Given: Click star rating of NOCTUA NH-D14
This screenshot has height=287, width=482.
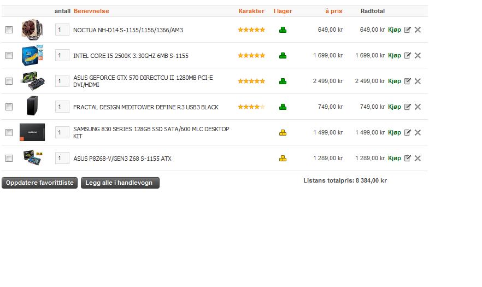Looking at the screenshot, I should click(251, 30).
